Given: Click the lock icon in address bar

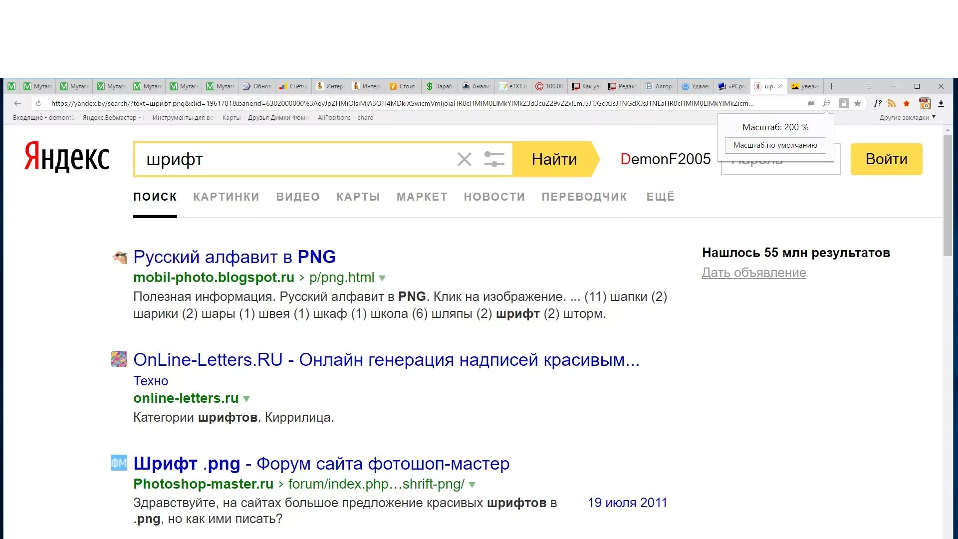Looking at the screenshot, I should coord(844,103).
